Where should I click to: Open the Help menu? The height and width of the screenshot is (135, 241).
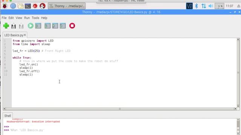pos(44,18)
